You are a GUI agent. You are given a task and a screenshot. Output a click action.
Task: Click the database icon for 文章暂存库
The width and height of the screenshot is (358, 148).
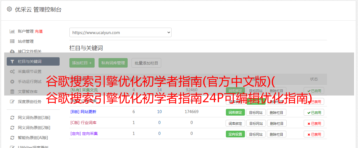pos(12,92)
